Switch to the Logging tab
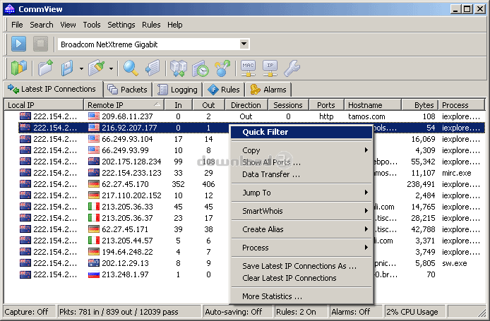This screenshot has width=490, height=321. [x=177, y=90]
